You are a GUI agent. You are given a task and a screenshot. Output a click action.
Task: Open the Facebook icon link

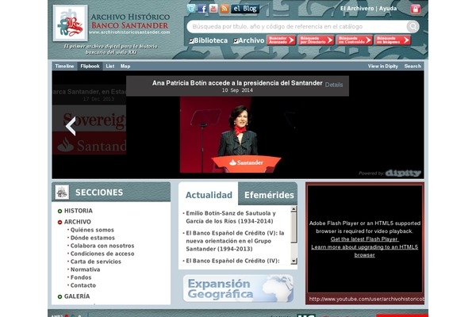point(202,9)
